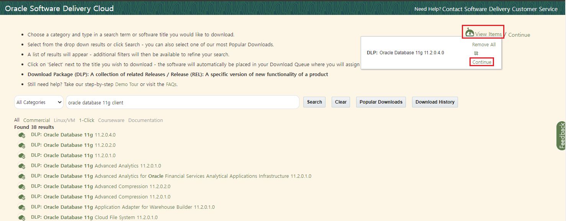Select Oracle Database 11g Advanced Compression 11.2.0.2.0 result
The width and height of the screenshot is (566, 221).
(x=101, y=187)
